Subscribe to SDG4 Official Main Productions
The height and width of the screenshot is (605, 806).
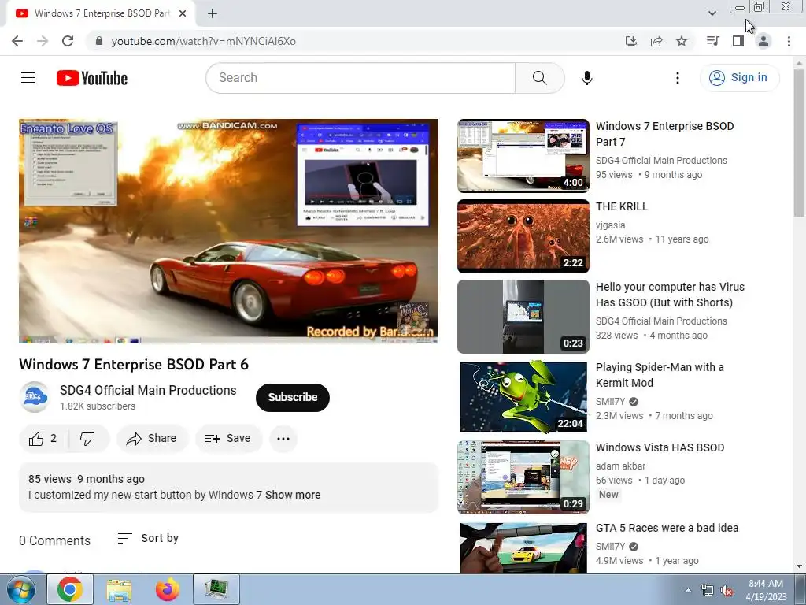(x=293, y=397)
